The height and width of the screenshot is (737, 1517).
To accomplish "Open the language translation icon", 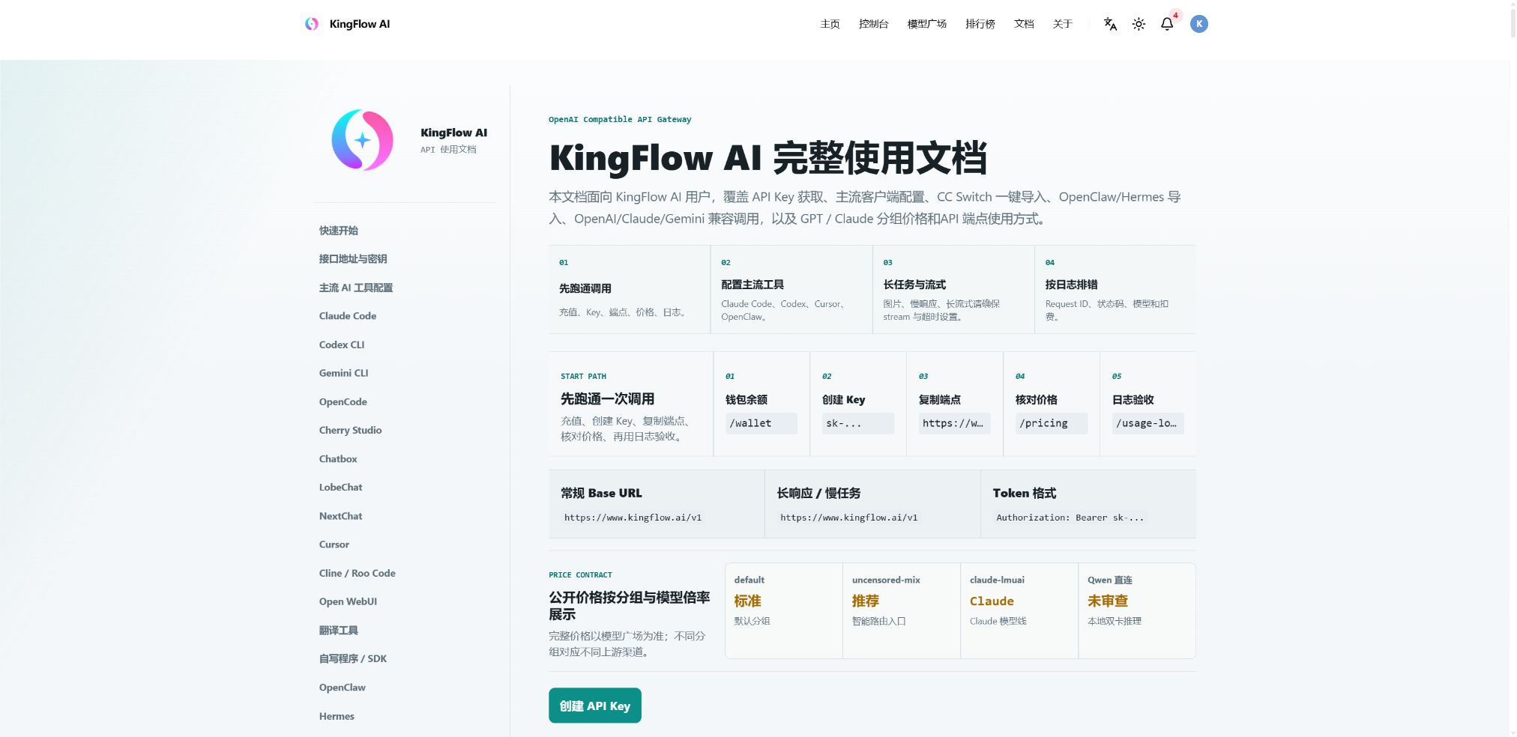I will pyautogui.click(x=1110, y=24).
